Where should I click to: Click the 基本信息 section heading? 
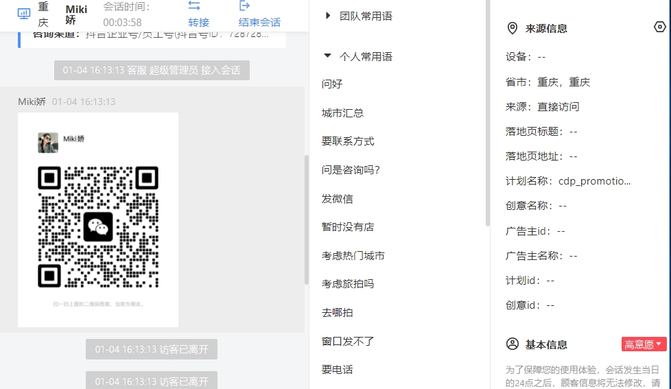[546, 344]
